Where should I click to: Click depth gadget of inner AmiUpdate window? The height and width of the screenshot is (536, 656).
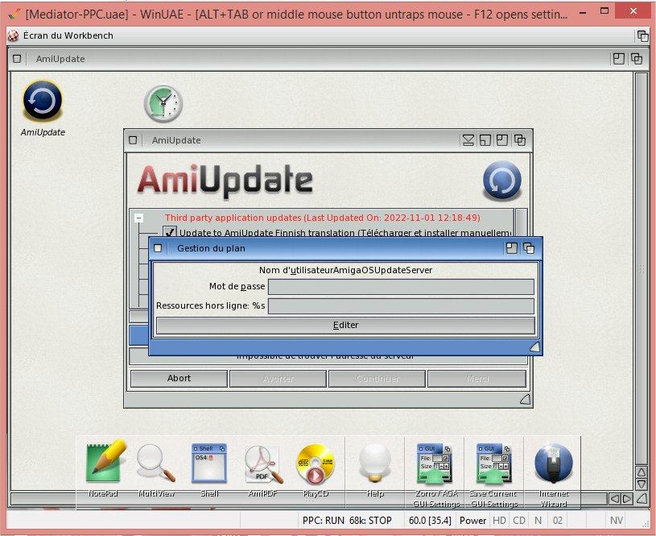coord(520,140)
